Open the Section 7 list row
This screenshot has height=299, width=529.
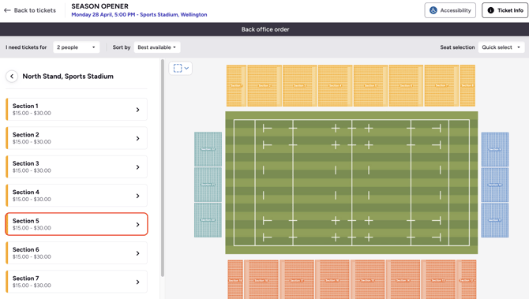point(77,282)
